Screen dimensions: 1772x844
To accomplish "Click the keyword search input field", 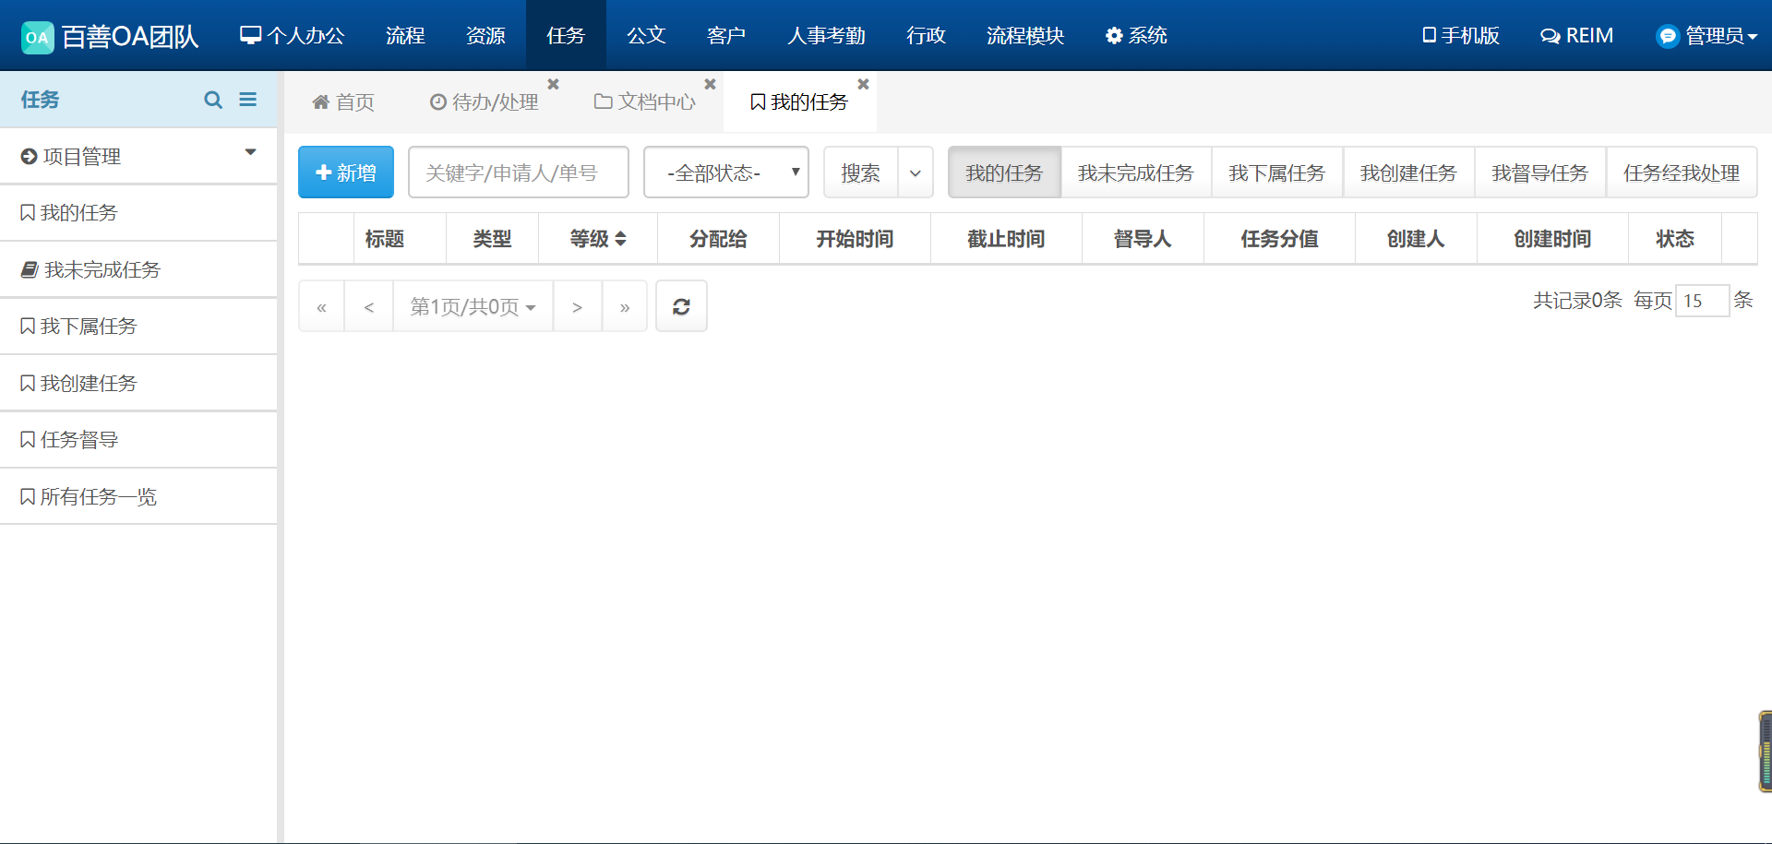I will [x=518, y=172].
